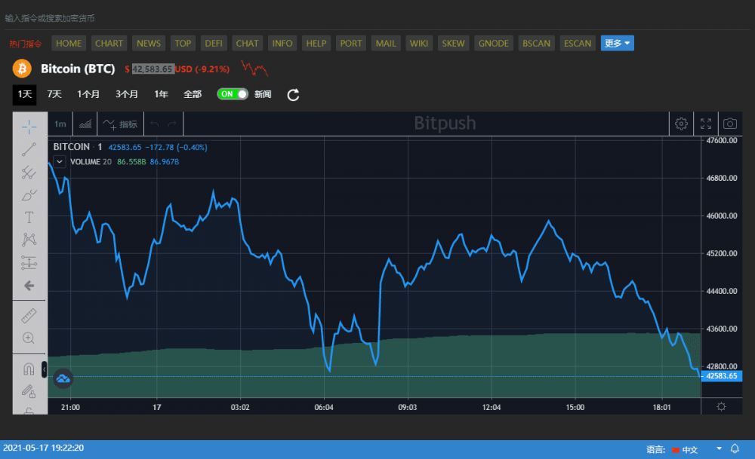Activate the zoom-in magnifier tool

coord(29,338)
